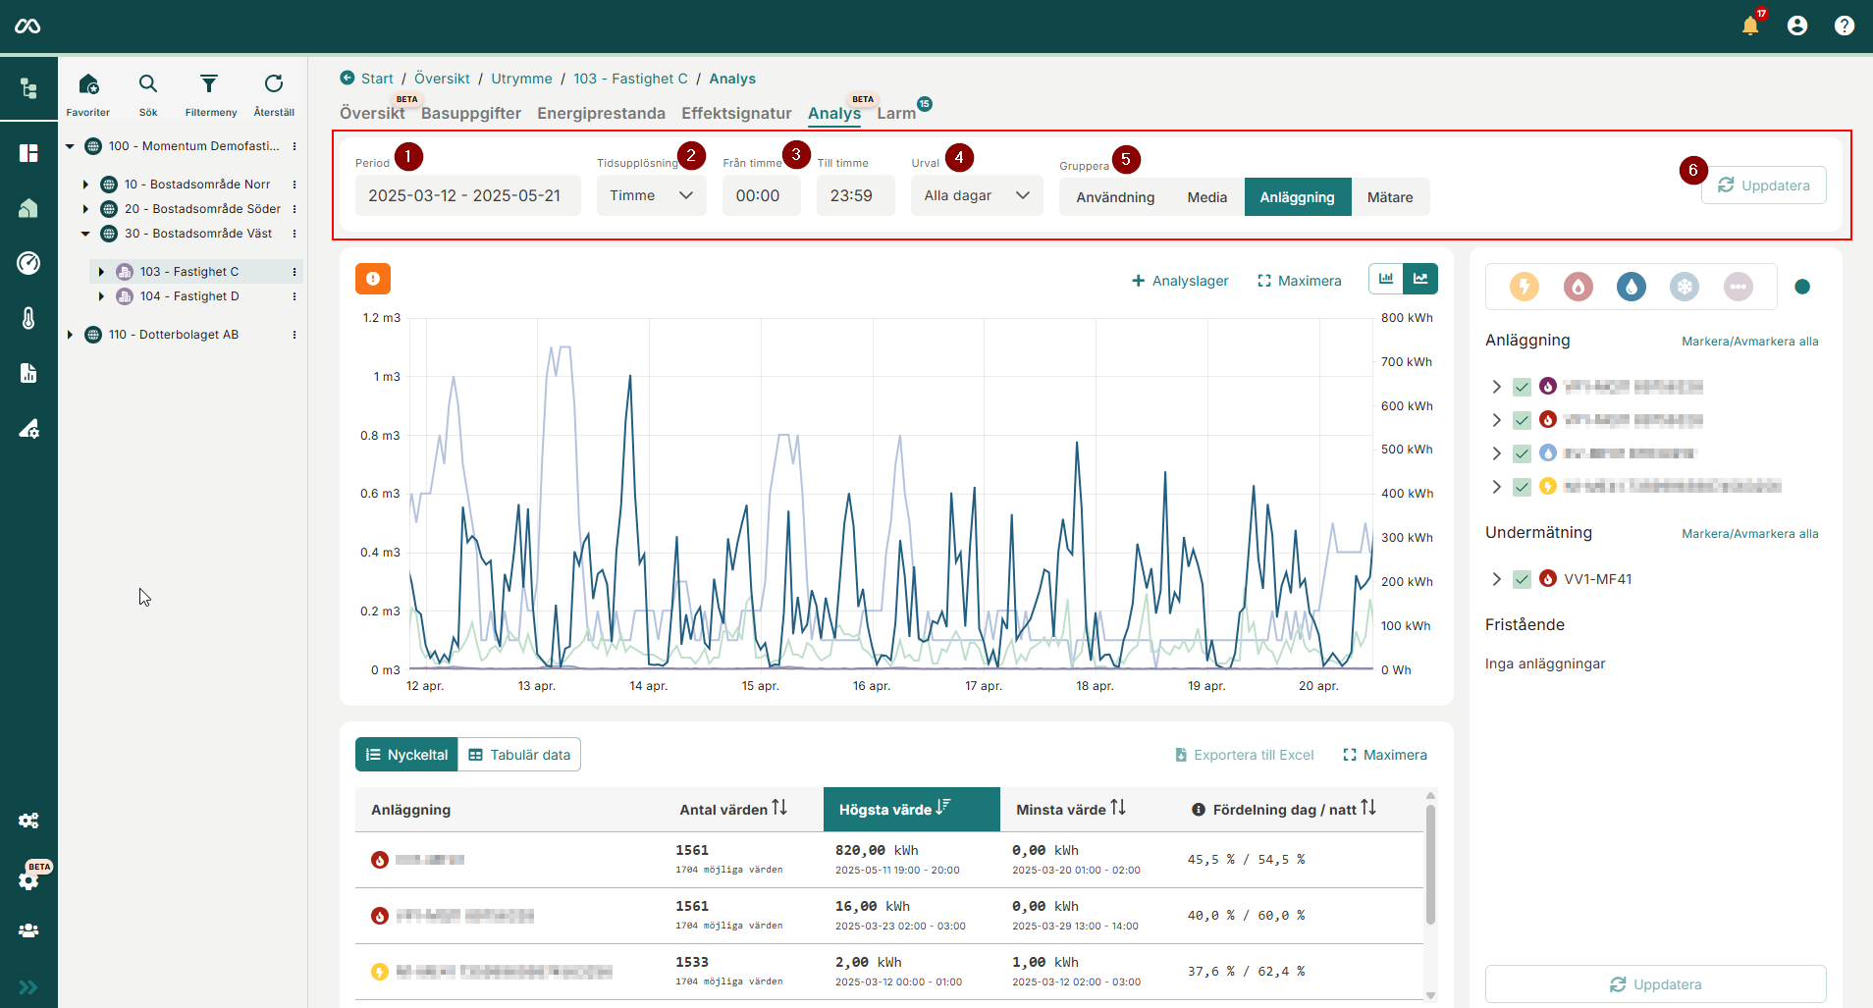Switch to line chart view
The width and height of the screenshot is (1873, 1008).
pos(1420,279)
